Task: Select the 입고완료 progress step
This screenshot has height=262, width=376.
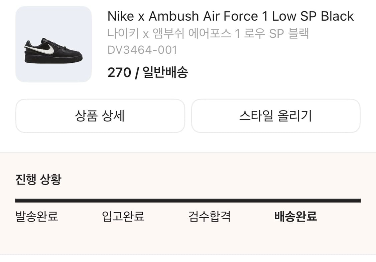Action: [123, 216]
